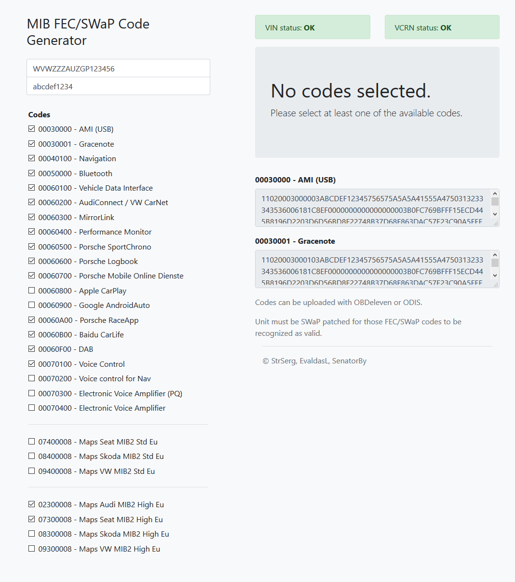Uncheck 00040100 - Navigation

(31, 158)
